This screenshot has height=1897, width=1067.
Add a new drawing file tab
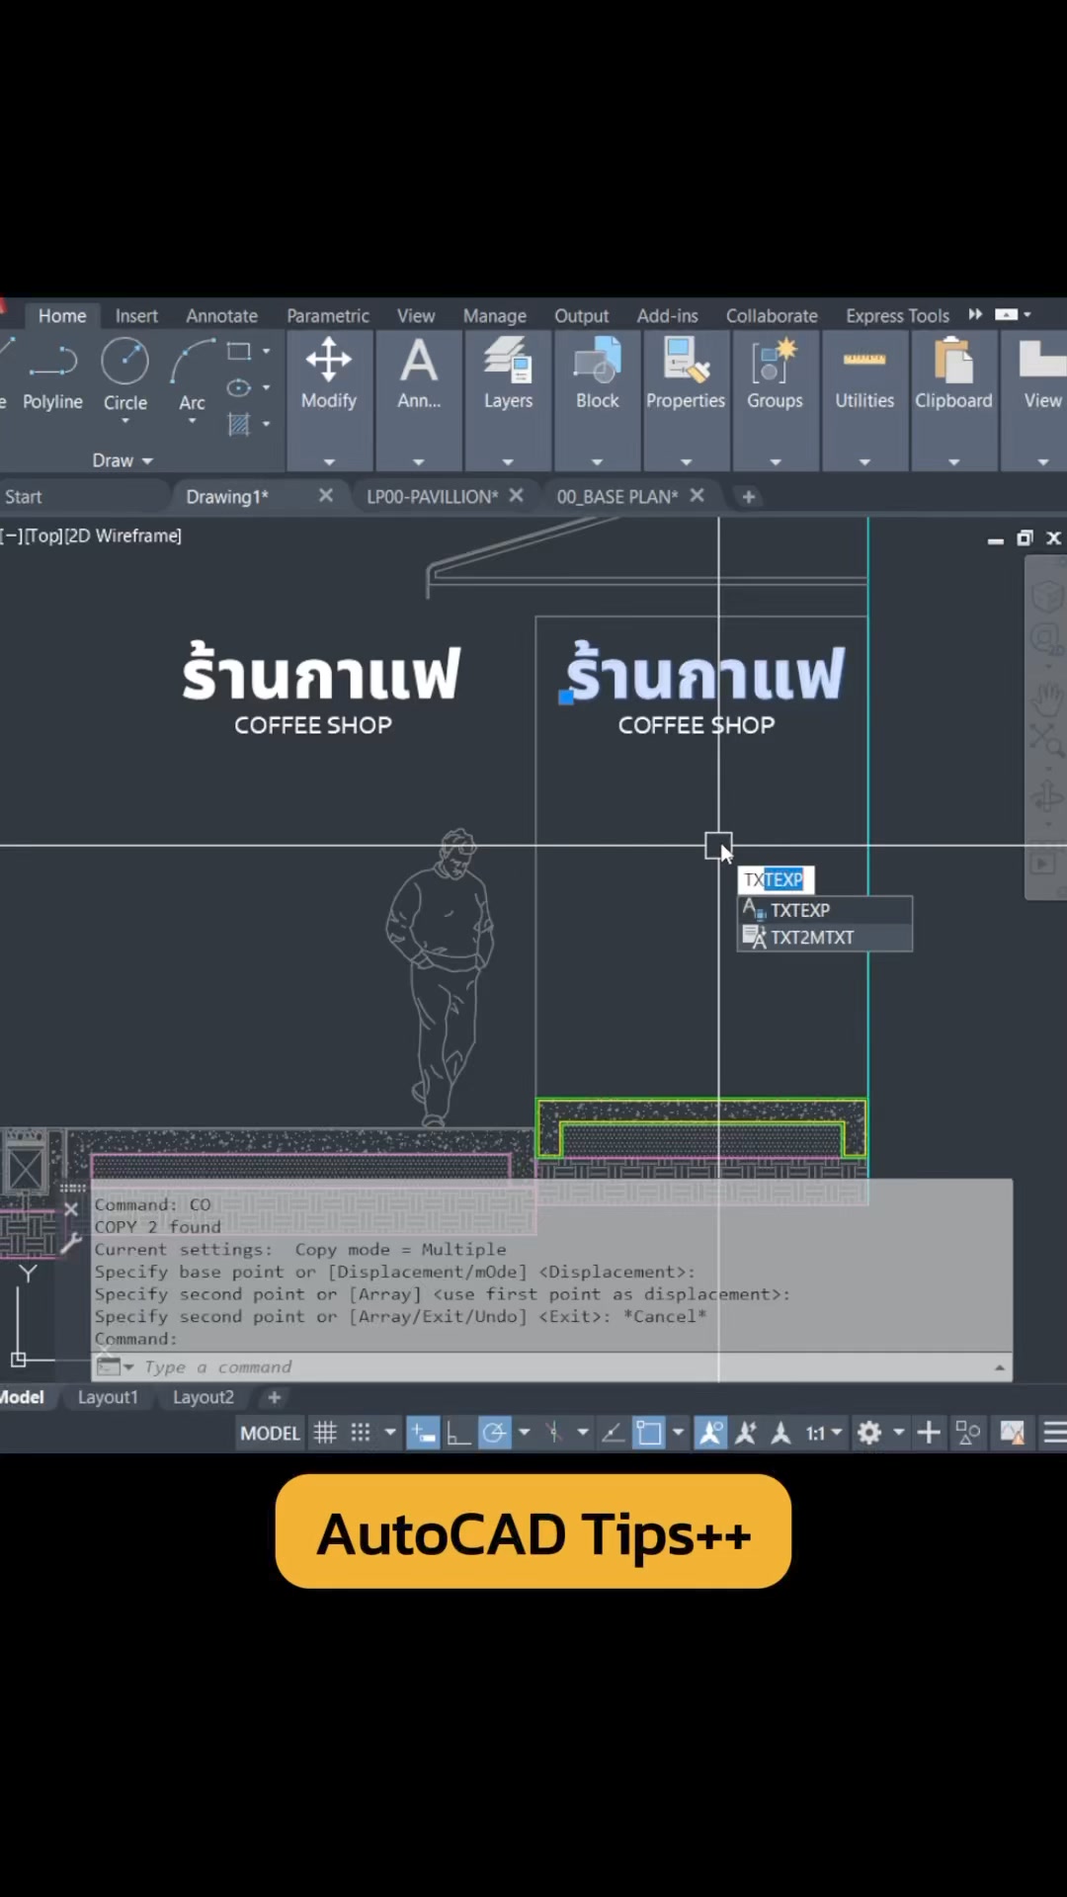click(748, 497)
